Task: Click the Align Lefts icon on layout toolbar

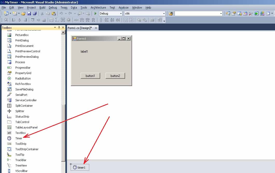Action: pyautogui.click(x=14, y=20)
